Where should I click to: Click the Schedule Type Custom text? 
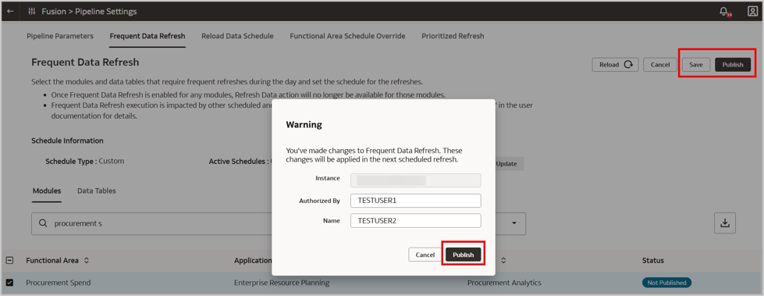(85, 161)
